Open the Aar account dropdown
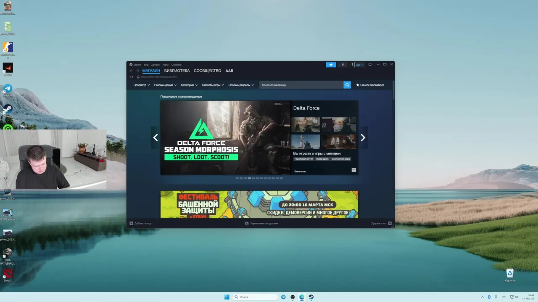 click(x=360, y=65)
